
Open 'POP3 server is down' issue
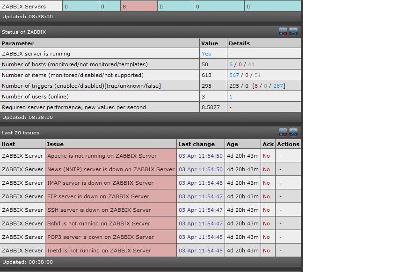101,237
